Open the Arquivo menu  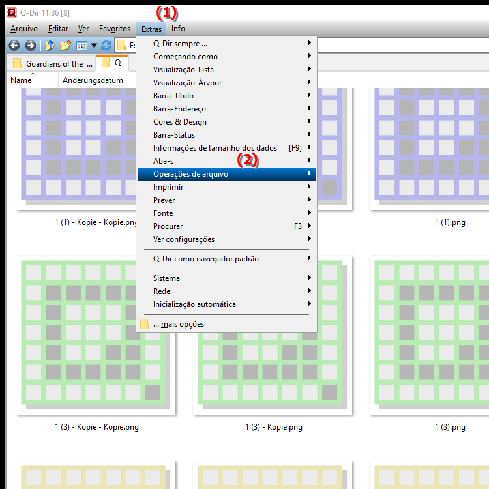click(x=24, y=29)
